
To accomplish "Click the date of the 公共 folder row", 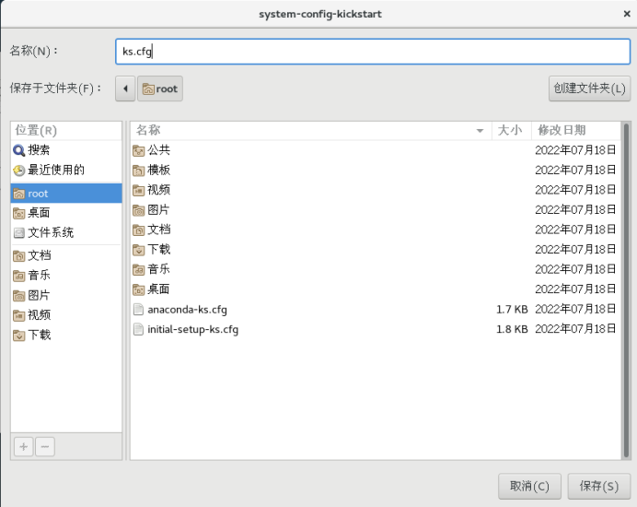I will 575,150.
